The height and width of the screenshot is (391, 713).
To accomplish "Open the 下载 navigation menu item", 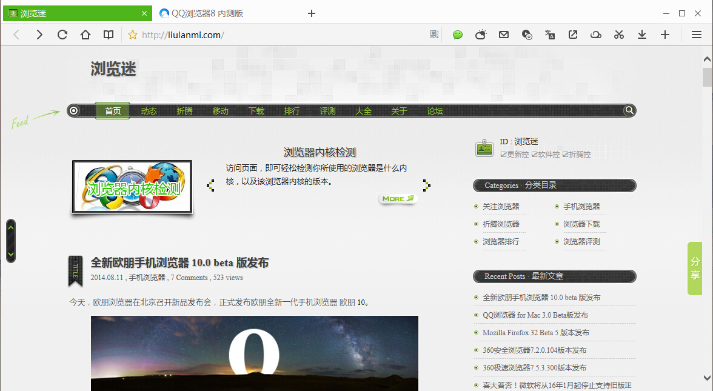I will [256, 111].
